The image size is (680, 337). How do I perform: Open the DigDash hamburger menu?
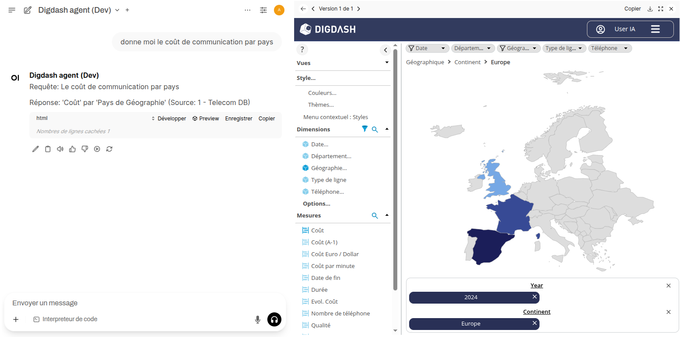point(655,29)
